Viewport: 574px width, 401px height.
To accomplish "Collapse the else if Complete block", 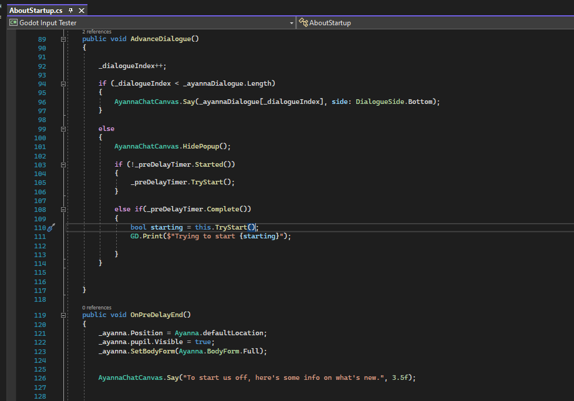I will [63, 210].
